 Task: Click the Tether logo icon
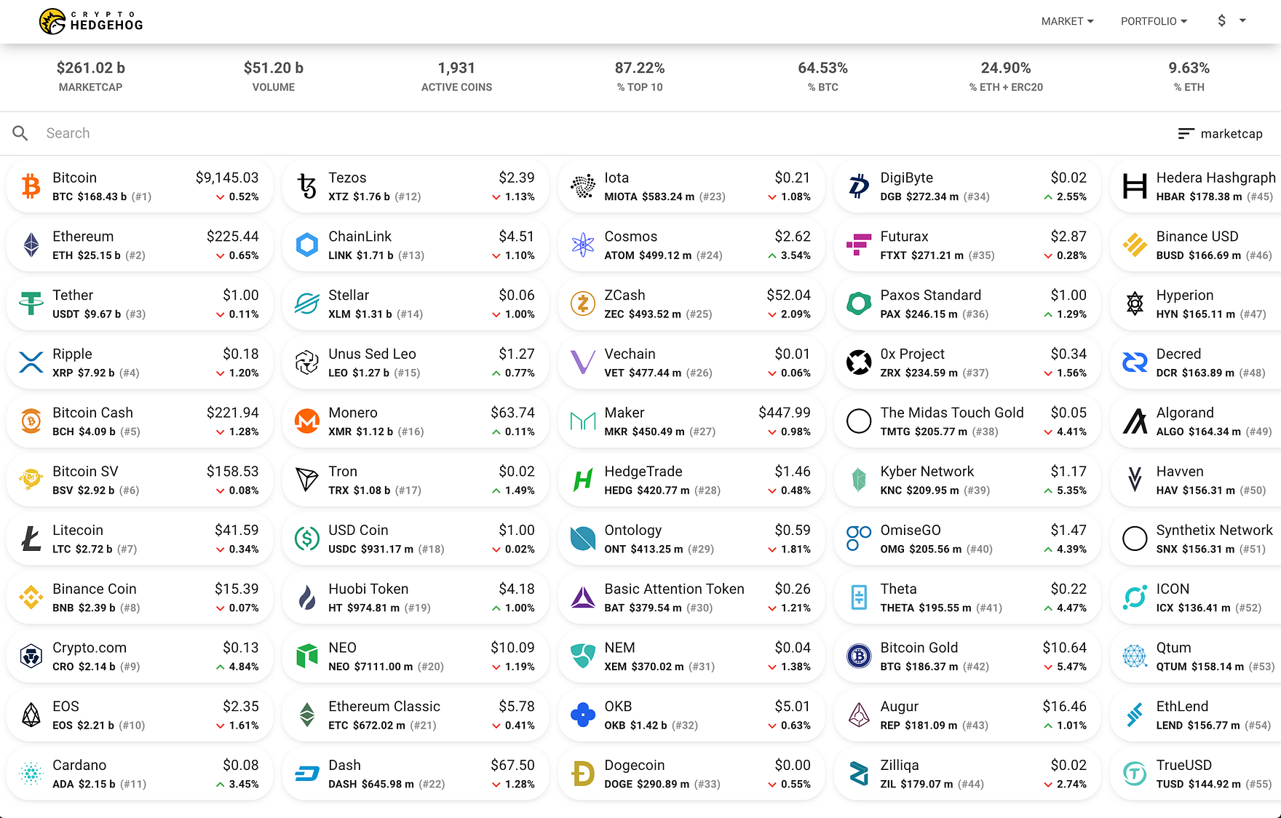31,304
